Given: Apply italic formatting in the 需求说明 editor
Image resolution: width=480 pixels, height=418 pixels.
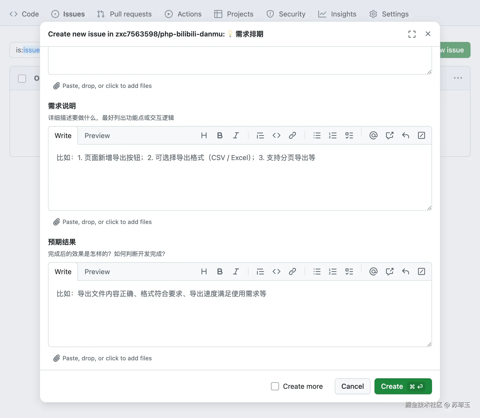Looking at the screenshot, I should point(236,135).
